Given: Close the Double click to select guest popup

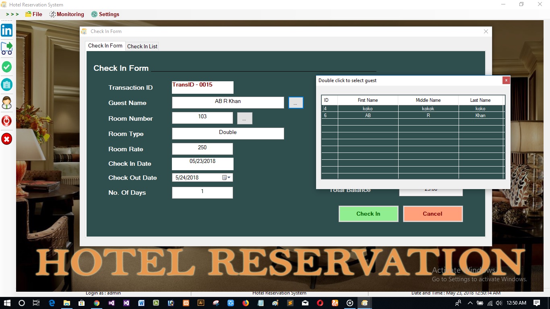Looking at the screenshot, I should pyautogui.click(x=506, y=80).
